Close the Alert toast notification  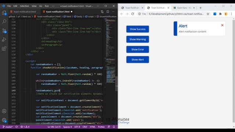[x=222, y=25]
